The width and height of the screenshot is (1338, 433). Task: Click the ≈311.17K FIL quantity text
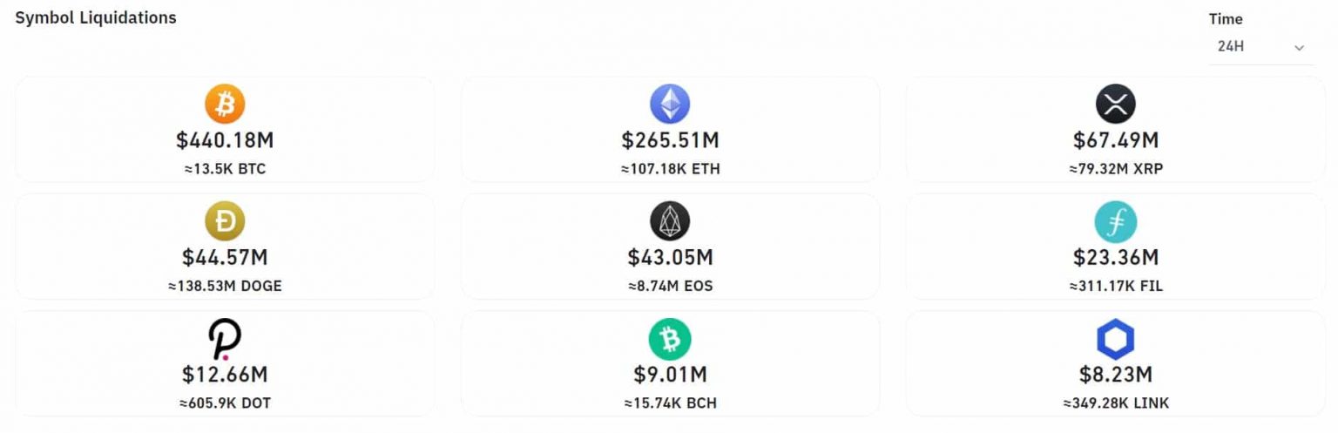[x=1116, y=286]
